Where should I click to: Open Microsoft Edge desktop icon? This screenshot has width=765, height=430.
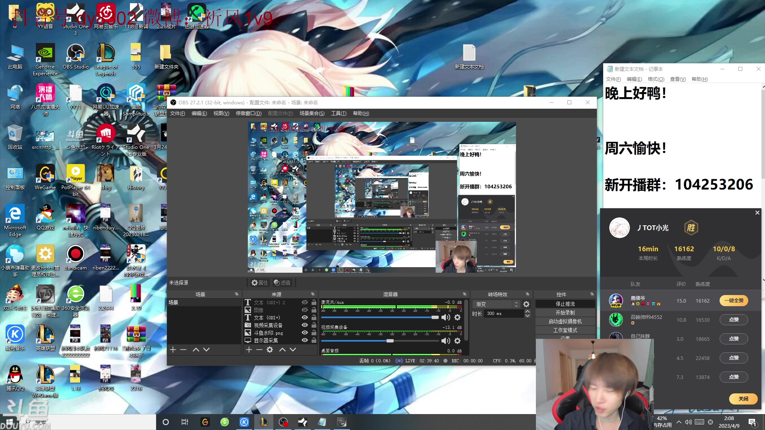tap(15, 221)
